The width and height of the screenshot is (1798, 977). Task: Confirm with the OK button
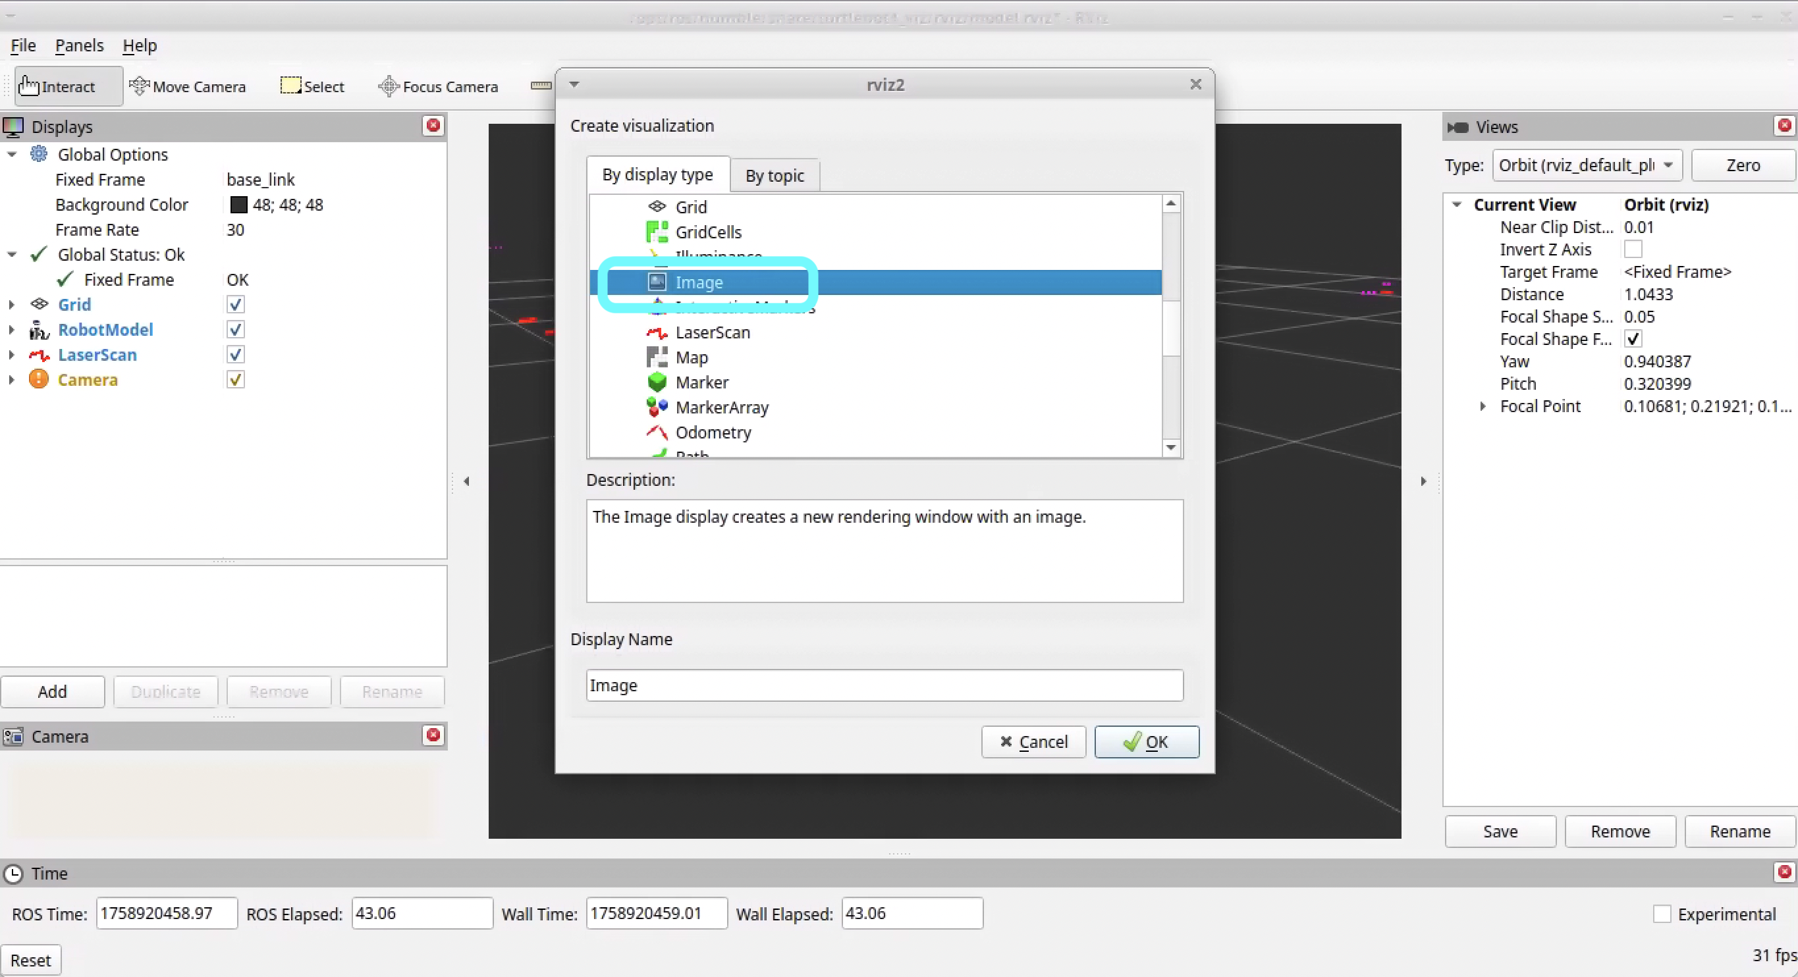[1146, 742]
